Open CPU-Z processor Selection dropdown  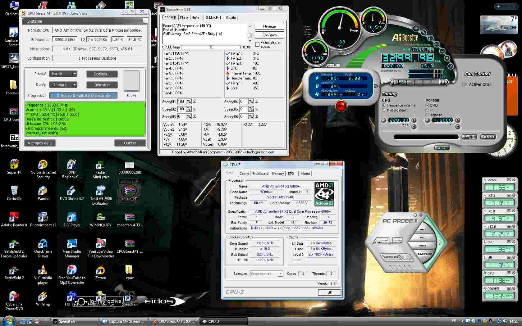tap(267, 274)
